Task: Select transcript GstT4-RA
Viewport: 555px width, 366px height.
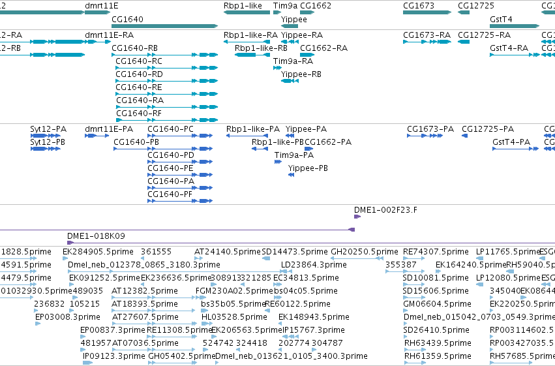Action: click(515, 55)
